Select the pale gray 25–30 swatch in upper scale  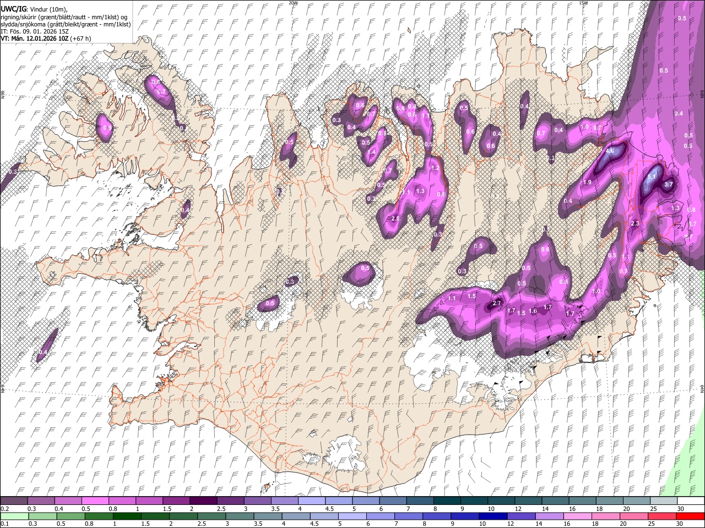click(663, 501)
